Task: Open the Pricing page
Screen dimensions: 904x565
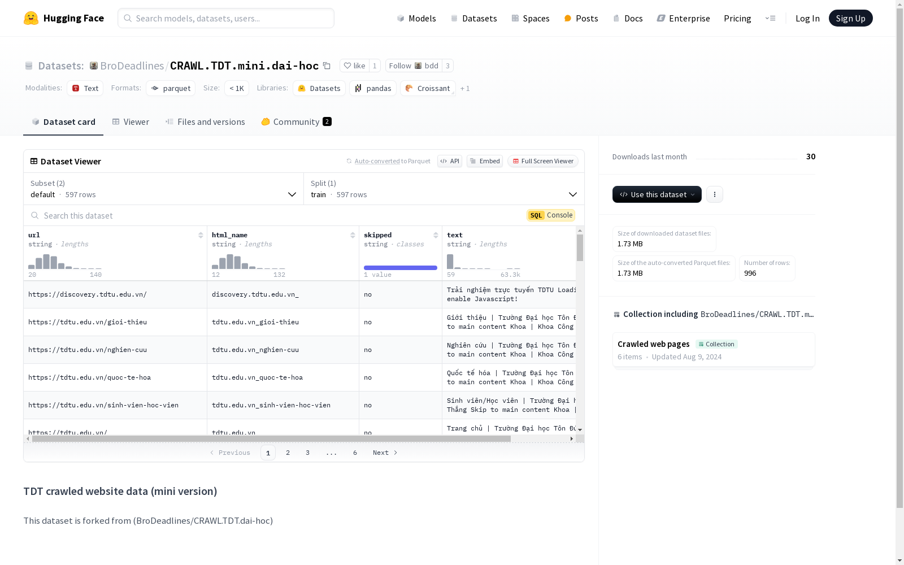Action: [737, 18]
